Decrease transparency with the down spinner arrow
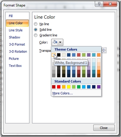Viewport: 121px width, 137px height. 104,51
